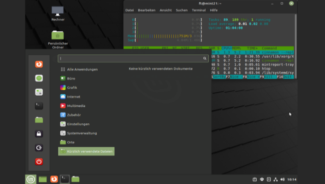Click the Linux Mint menu button in taskbar

pos(31,179)
